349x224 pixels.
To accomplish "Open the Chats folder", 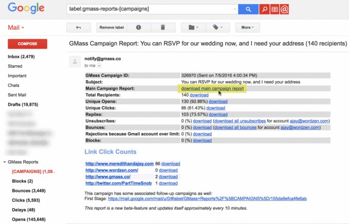I will [x=13, y=85].
